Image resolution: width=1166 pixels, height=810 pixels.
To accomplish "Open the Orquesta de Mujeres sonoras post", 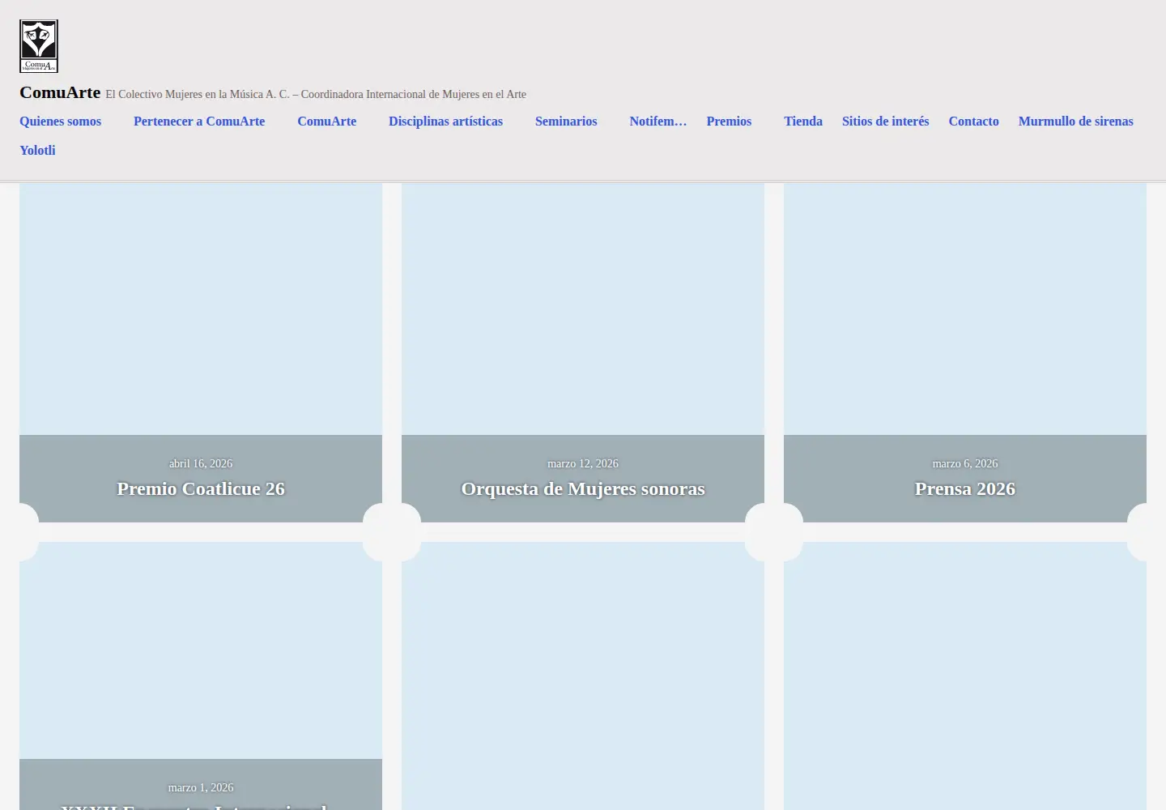I will click(x=583, y=488).
